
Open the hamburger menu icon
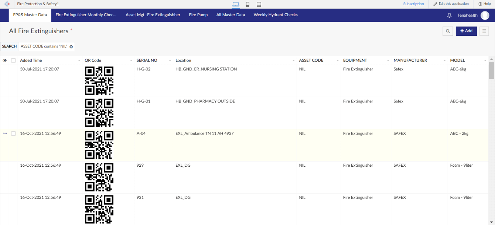coord(484,31)
